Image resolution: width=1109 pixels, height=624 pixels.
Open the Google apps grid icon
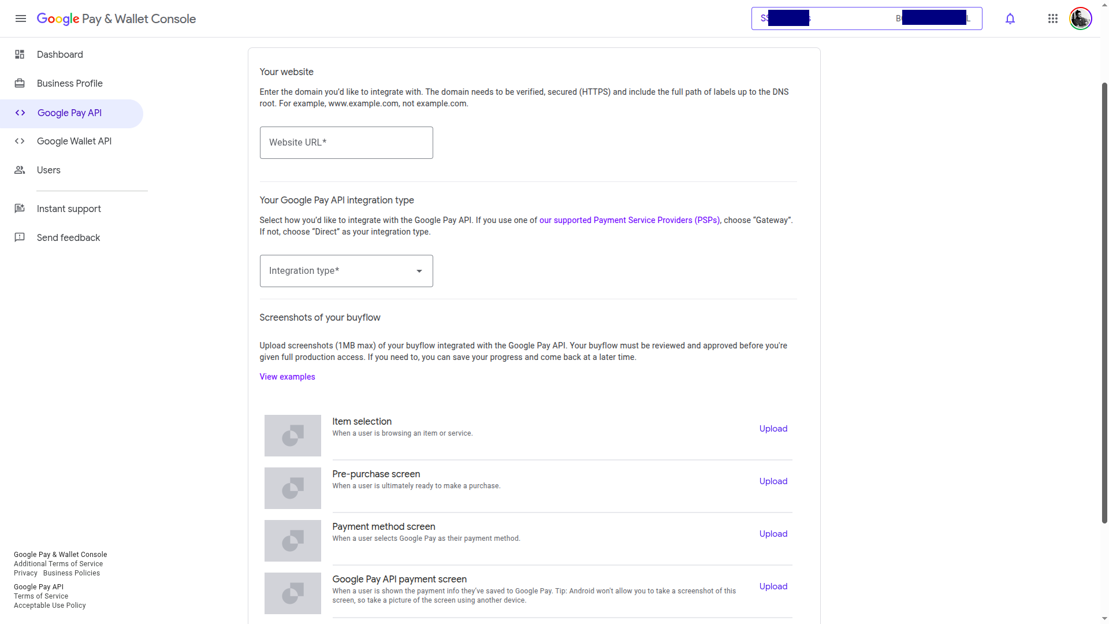[1052, 18]
